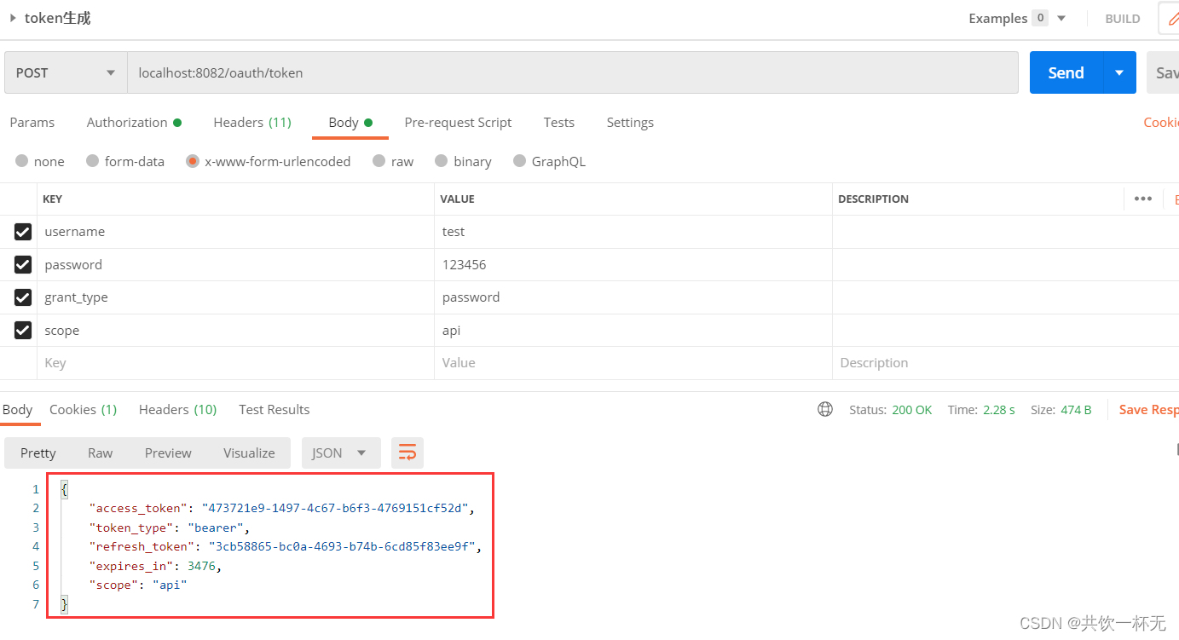
Task: Click the DESCRIPTION column header
Action: (873, 199)
